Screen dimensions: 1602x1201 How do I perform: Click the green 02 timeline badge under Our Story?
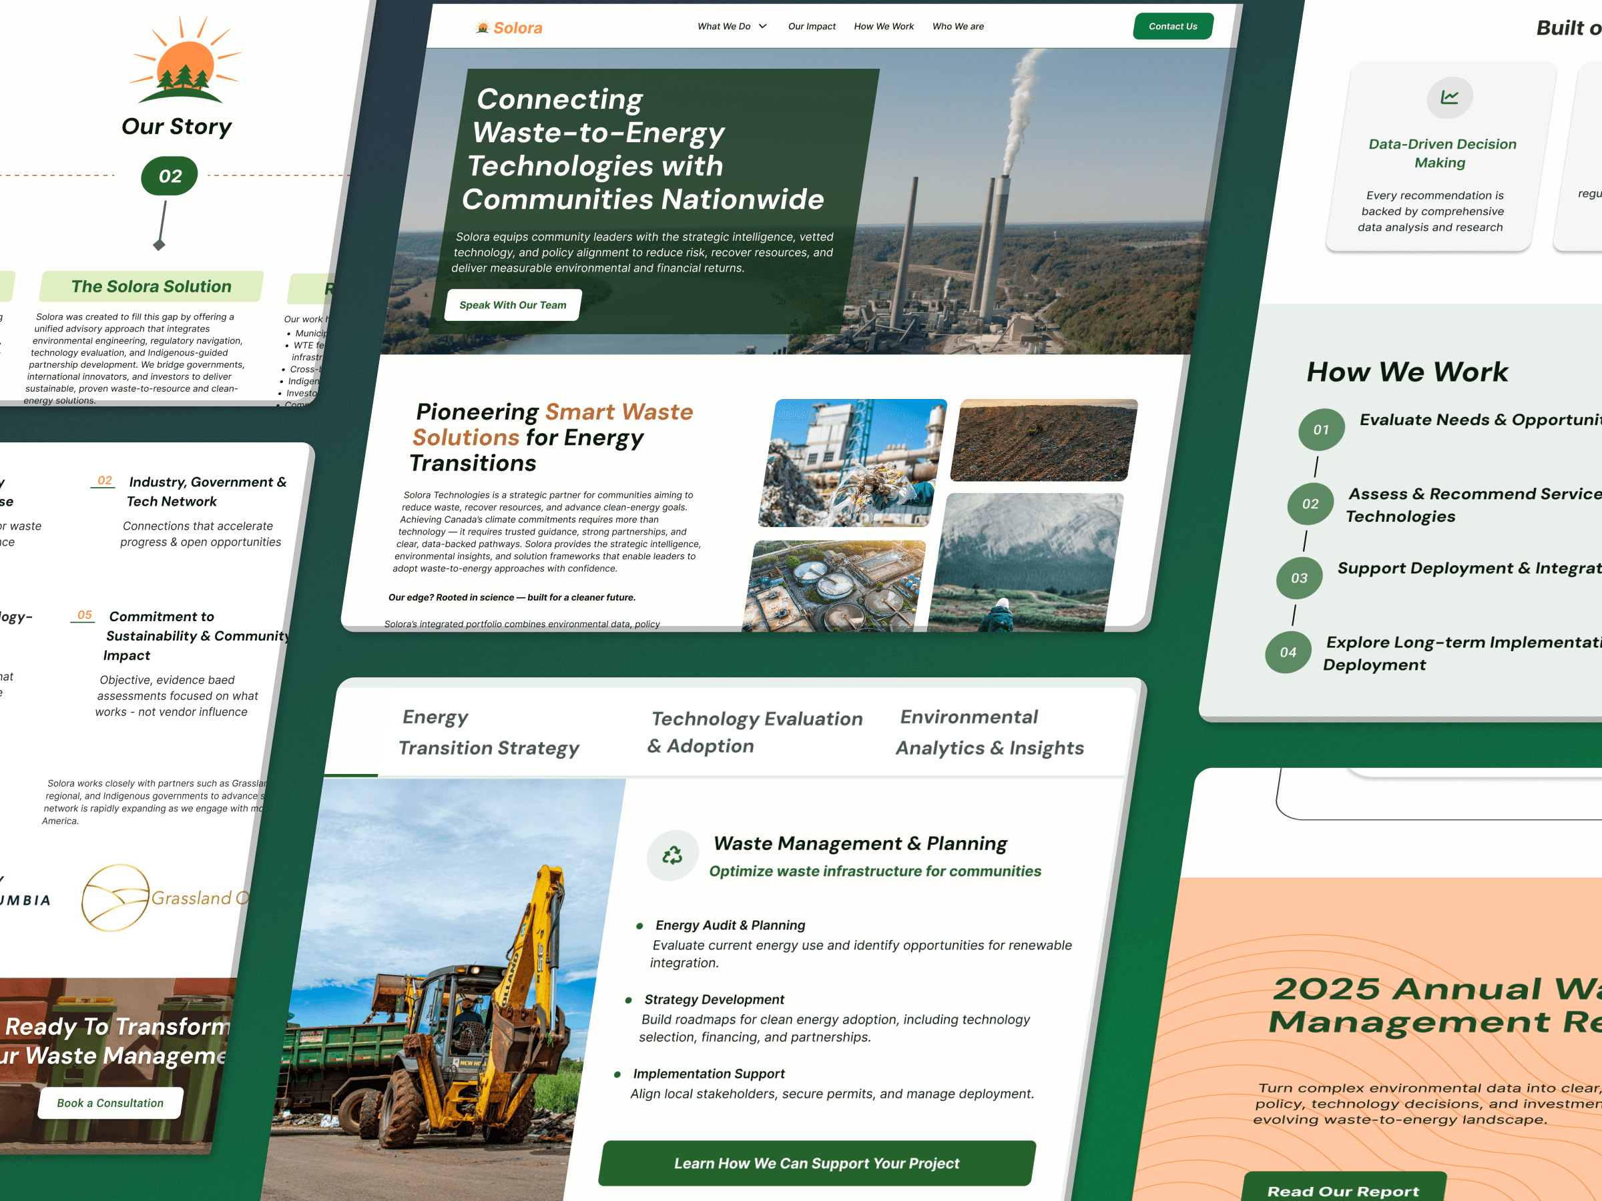click(170, 176)
